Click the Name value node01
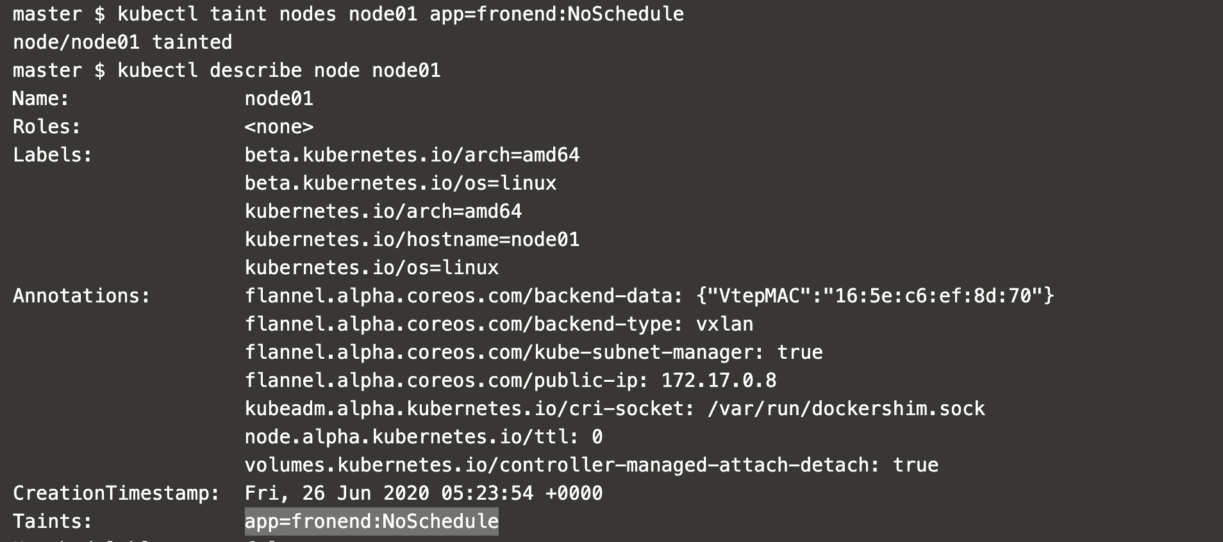The image size is (1223, 542). (x=279, y=99)
